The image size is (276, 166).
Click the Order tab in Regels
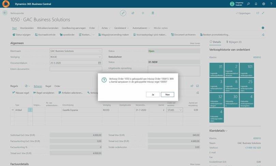click(57, 86)
